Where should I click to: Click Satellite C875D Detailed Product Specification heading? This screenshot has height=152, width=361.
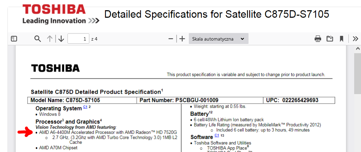[x=97, y=92]
